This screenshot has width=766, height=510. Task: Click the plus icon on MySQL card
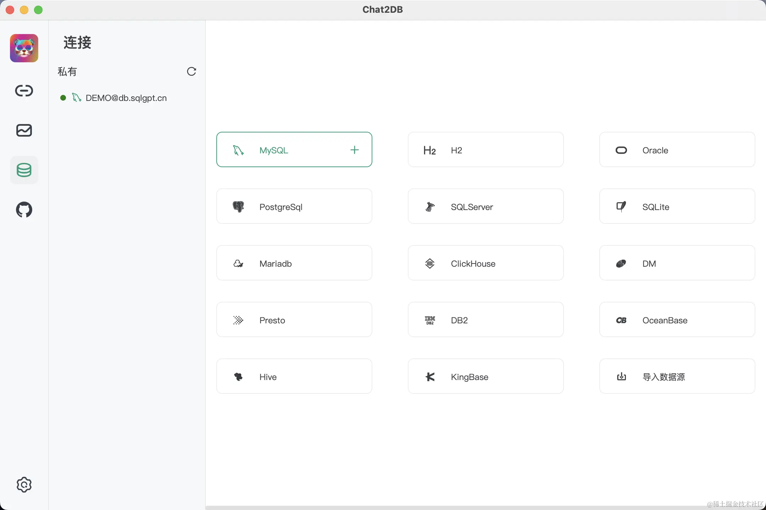point(355,150)
